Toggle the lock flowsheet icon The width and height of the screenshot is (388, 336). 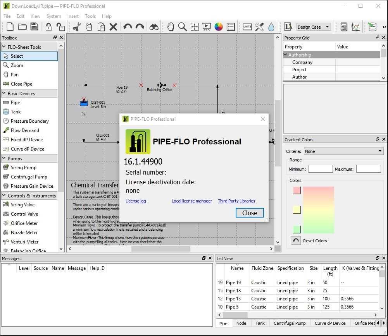pos(48,27)
